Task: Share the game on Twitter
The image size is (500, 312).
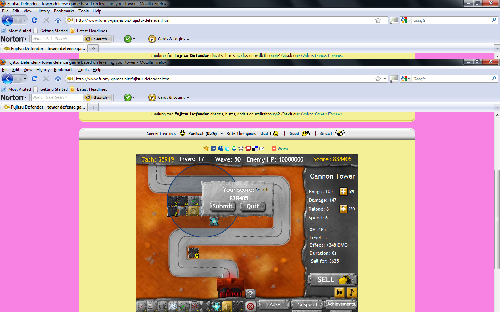Action: tap(227, 148)
